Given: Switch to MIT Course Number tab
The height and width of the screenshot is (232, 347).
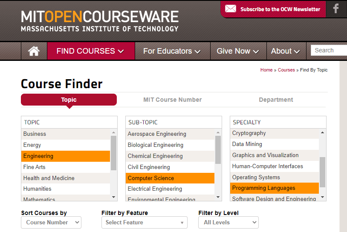Looking at the screenshot, I should click(172, 100).
